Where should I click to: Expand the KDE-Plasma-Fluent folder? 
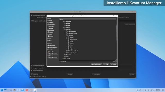(65, 51)
